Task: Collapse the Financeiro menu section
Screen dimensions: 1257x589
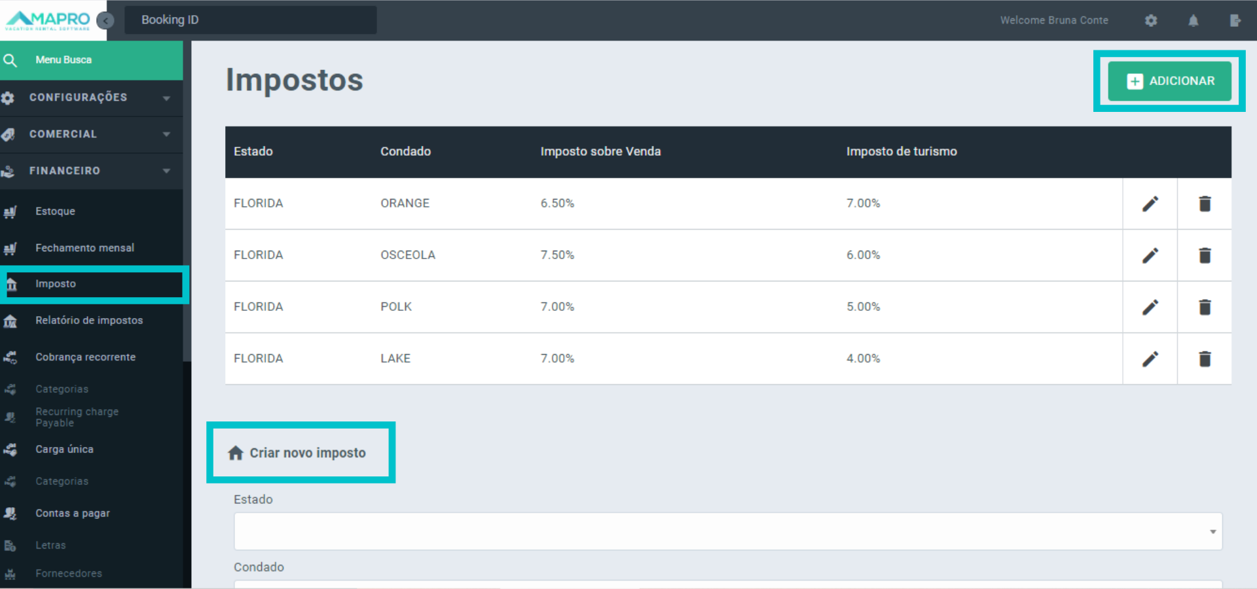Action: (92, 171)
